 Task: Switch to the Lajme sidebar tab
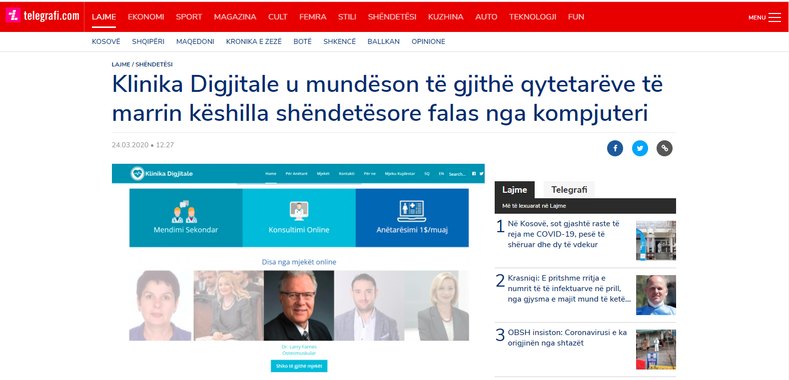[x=515, y=190]
